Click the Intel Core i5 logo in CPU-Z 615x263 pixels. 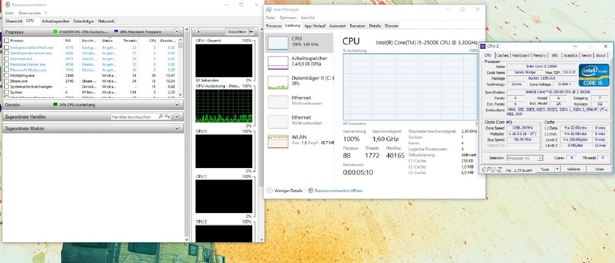pos(595,75)
